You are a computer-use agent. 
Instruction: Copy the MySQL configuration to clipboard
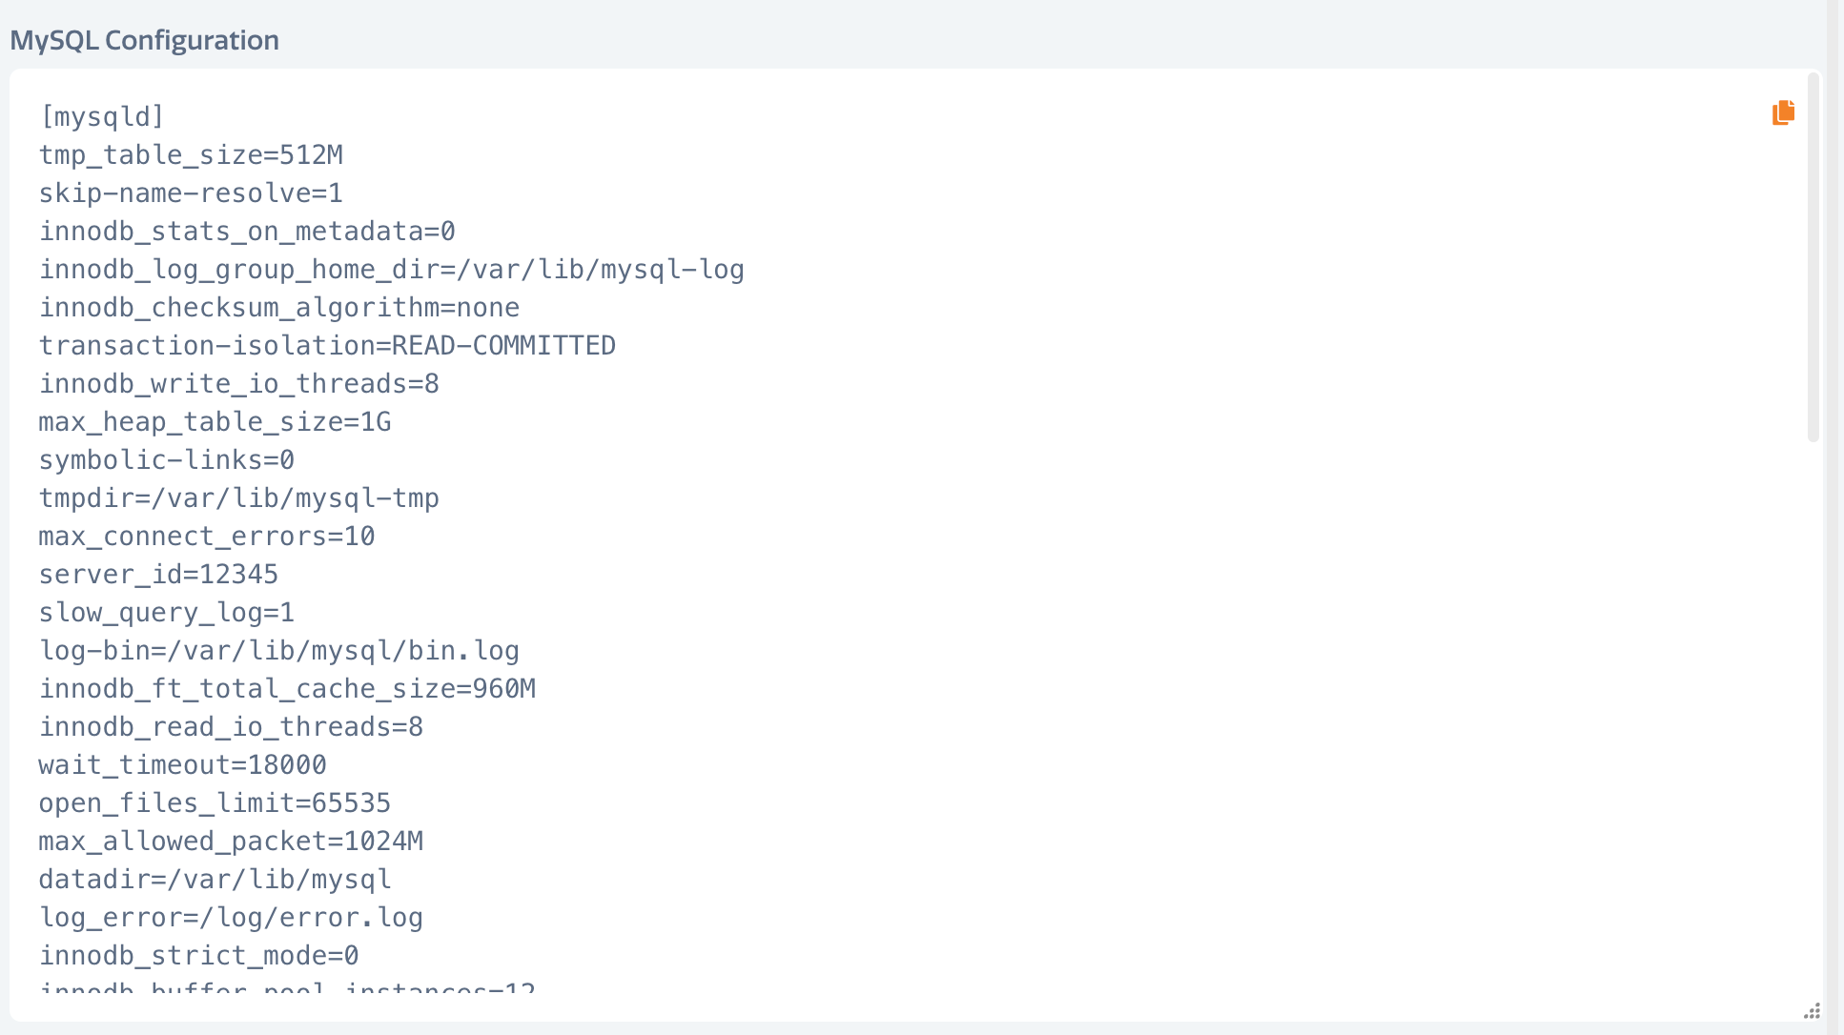pyautogui.click(x=1783, y=112)
